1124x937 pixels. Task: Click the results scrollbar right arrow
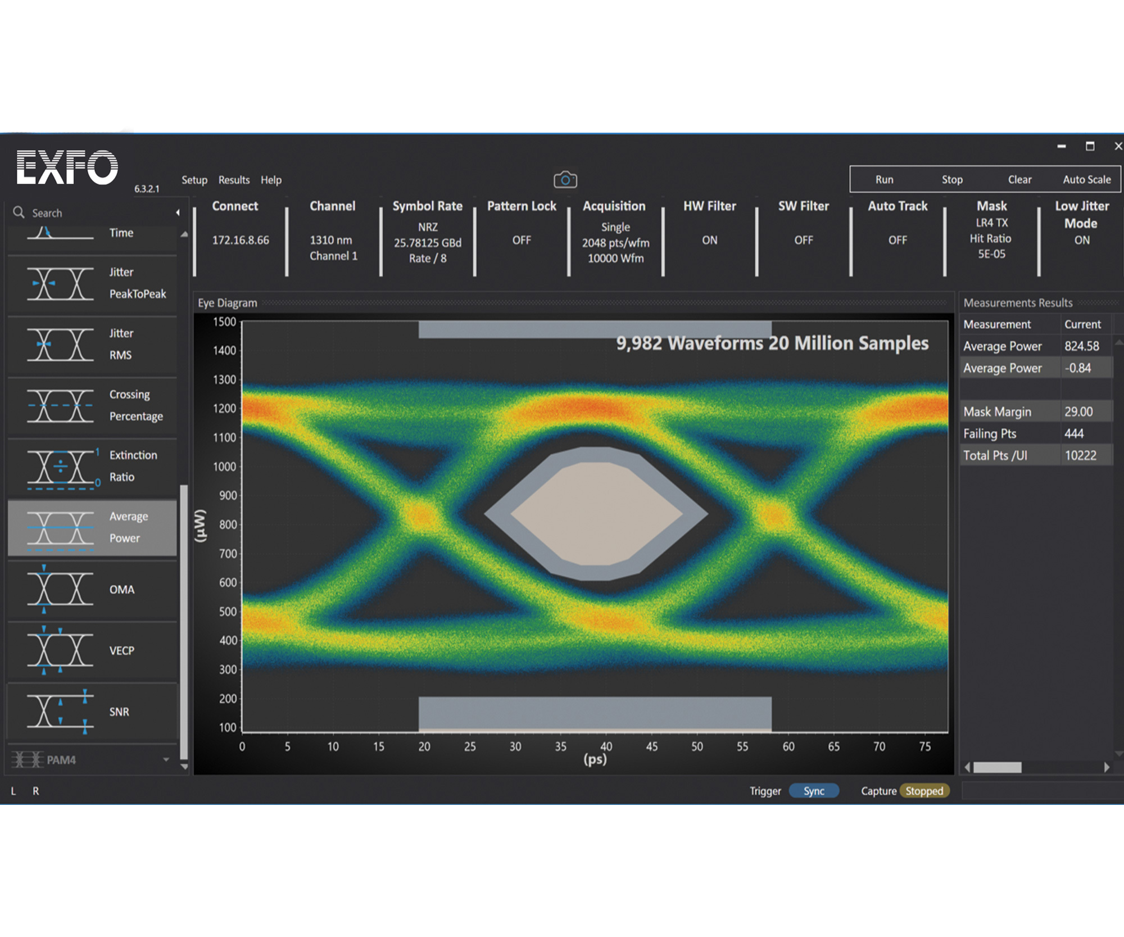click(x=1107, y=767)
